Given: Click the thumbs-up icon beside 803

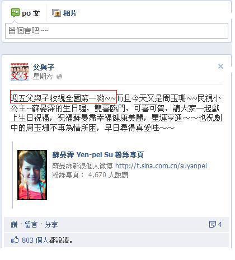Looking at the screenshot, I should [15, 239].
